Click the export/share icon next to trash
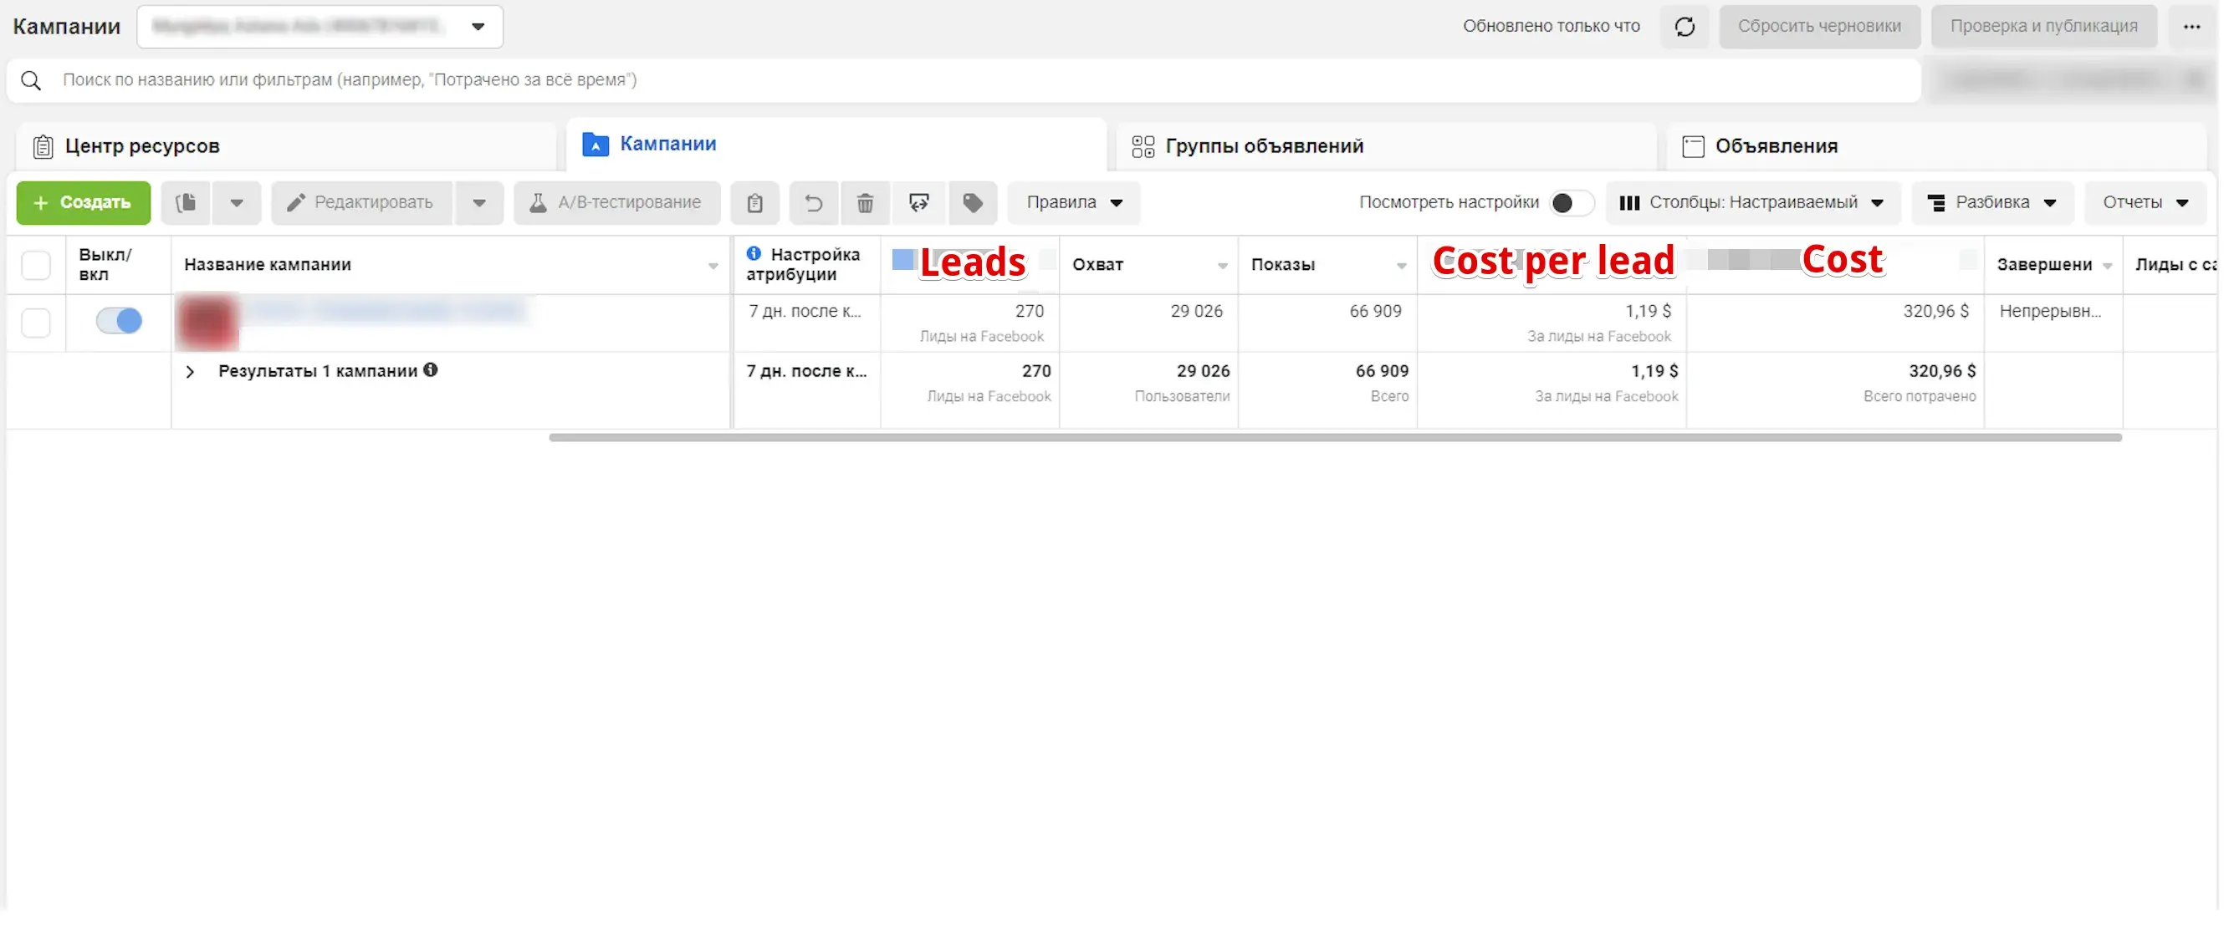This screenshot has width=2229, height=926. [919, 202]
